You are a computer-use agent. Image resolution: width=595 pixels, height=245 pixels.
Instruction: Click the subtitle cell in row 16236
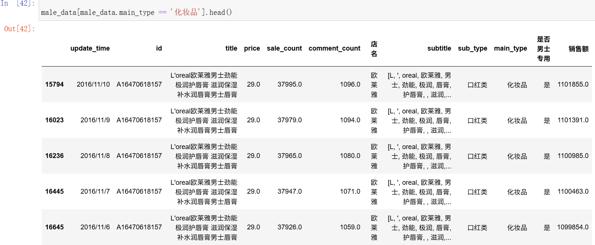click(x=419, y=156)
